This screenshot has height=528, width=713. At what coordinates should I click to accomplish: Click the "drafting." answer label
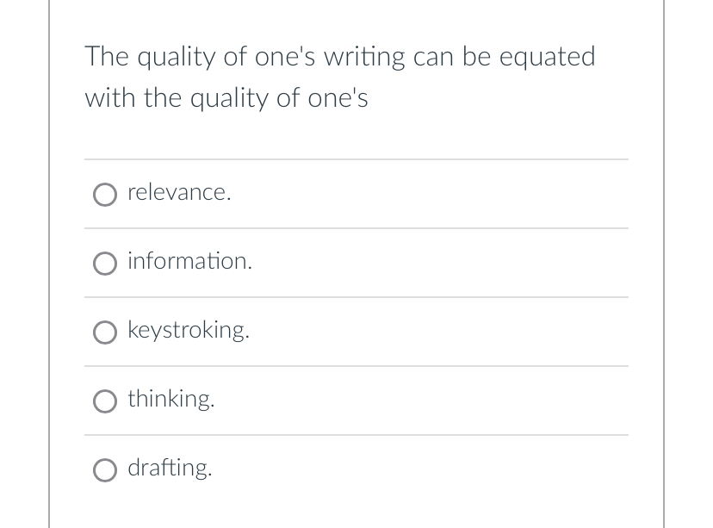point(170,468)
